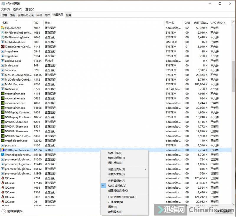Select the 188,984 K memory cell
Screen dimensions: 236x217
coord(201,84)
